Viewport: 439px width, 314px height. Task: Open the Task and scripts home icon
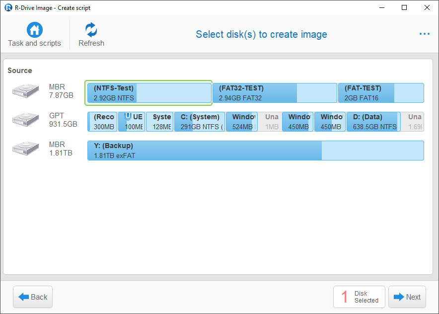pyautogui.click(x=34, y=30)
